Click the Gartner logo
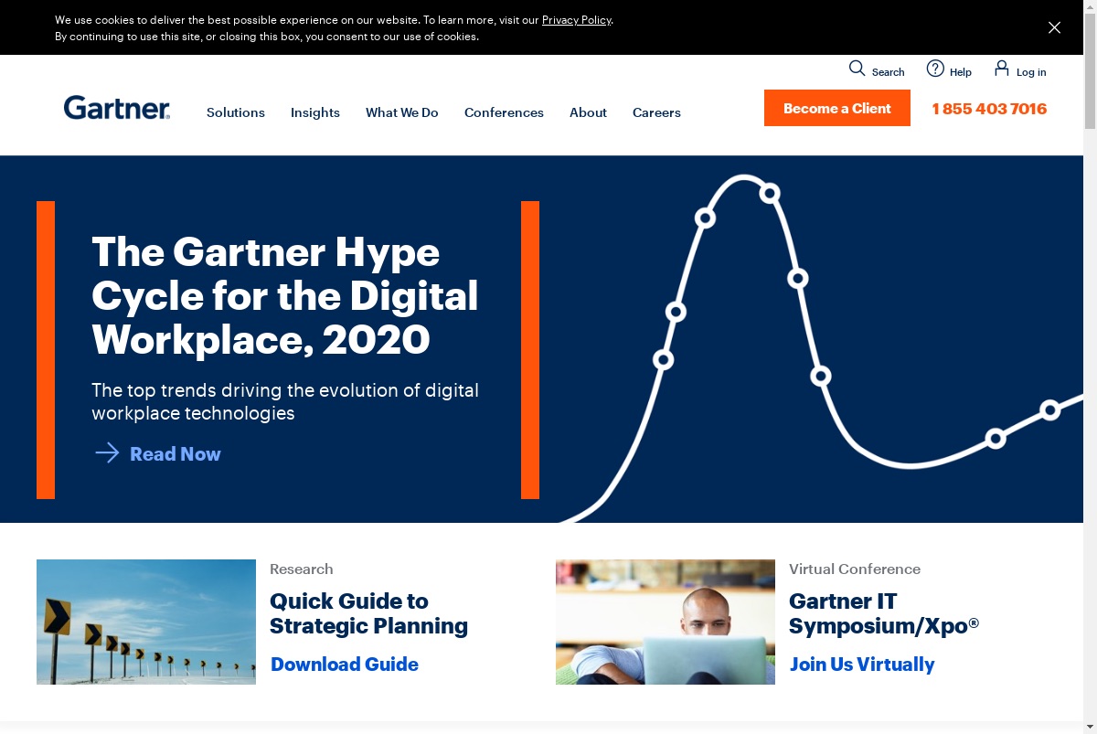The width and height of the screenshot is (1097, 734). click(117, 108)
